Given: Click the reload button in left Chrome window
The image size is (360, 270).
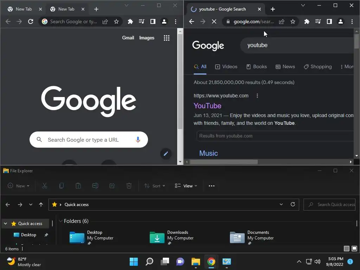Looking at the screenshot, I should point(31,21).
